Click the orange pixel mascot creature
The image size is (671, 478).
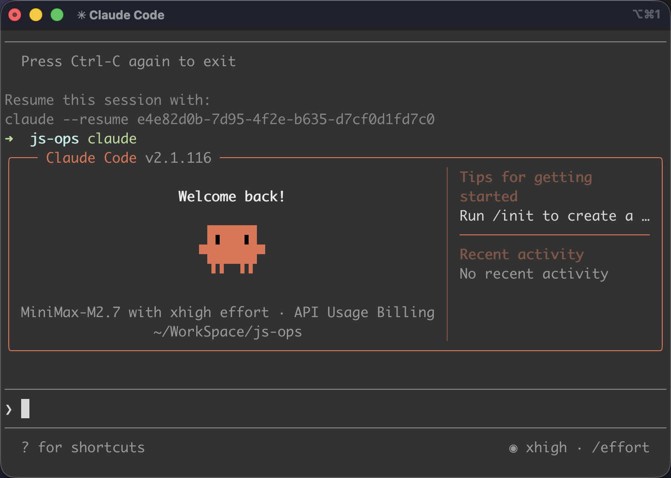pyautogui.click(x=232, y=249)
